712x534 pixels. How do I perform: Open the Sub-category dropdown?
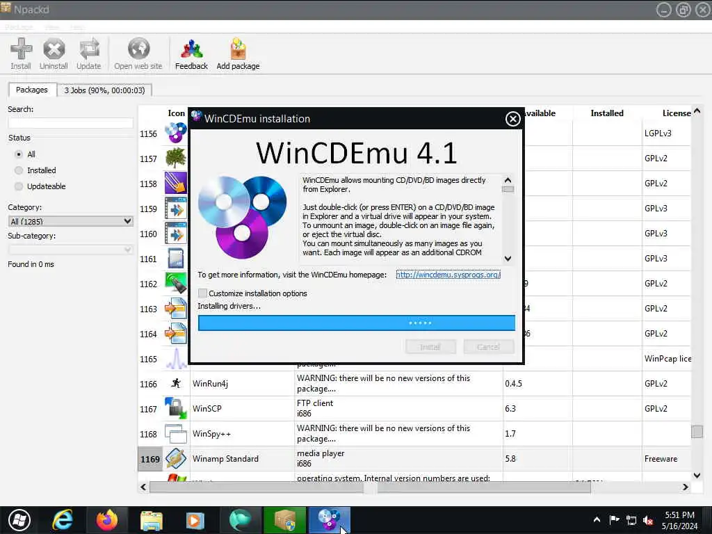70,250
